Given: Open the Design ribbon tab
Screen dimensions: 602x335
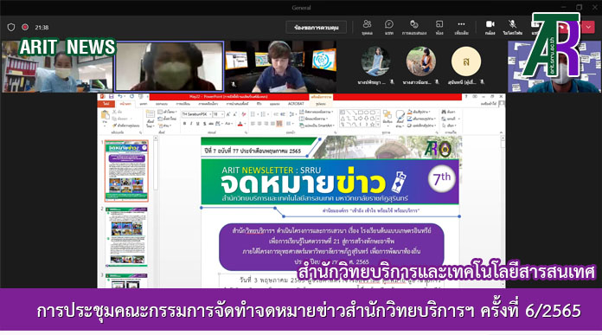Looking at the screenshot, I should 161,104.
